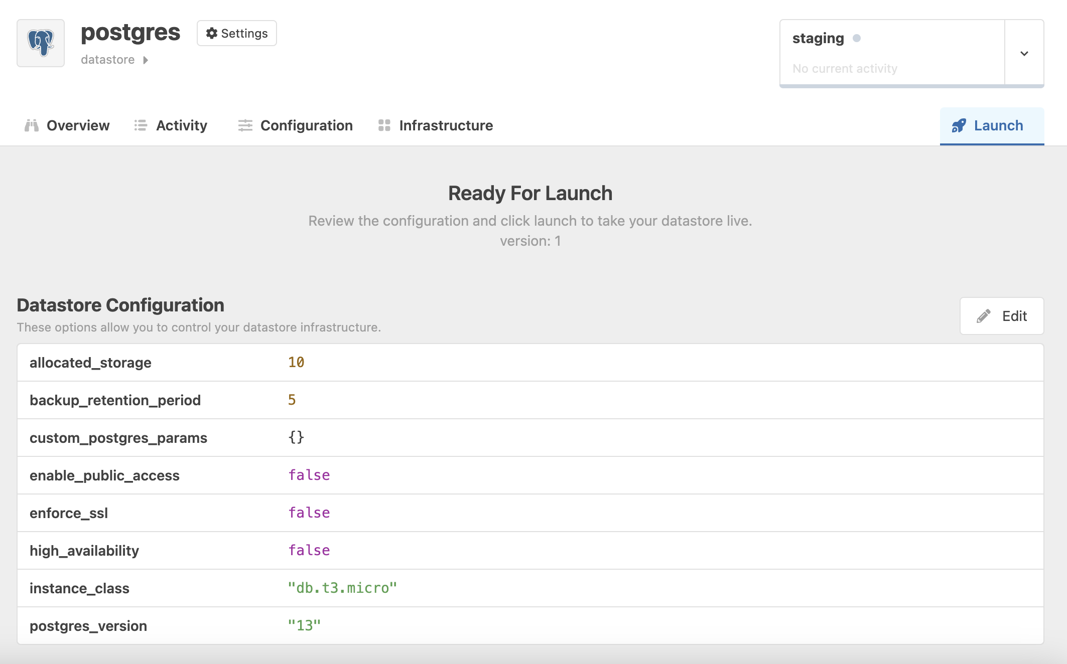Select the Overview binoculars icon
This screenshot has height=664, width=1067.
pos(31,125)
